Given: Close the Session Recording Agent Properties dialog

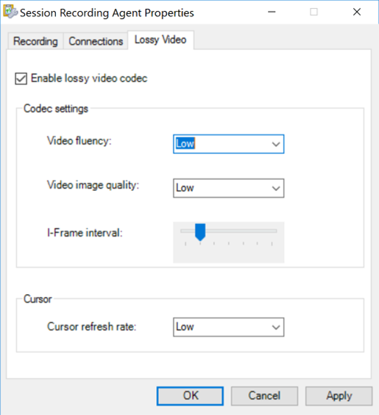Looking at the screenshot, I should [x=357, y=12].
